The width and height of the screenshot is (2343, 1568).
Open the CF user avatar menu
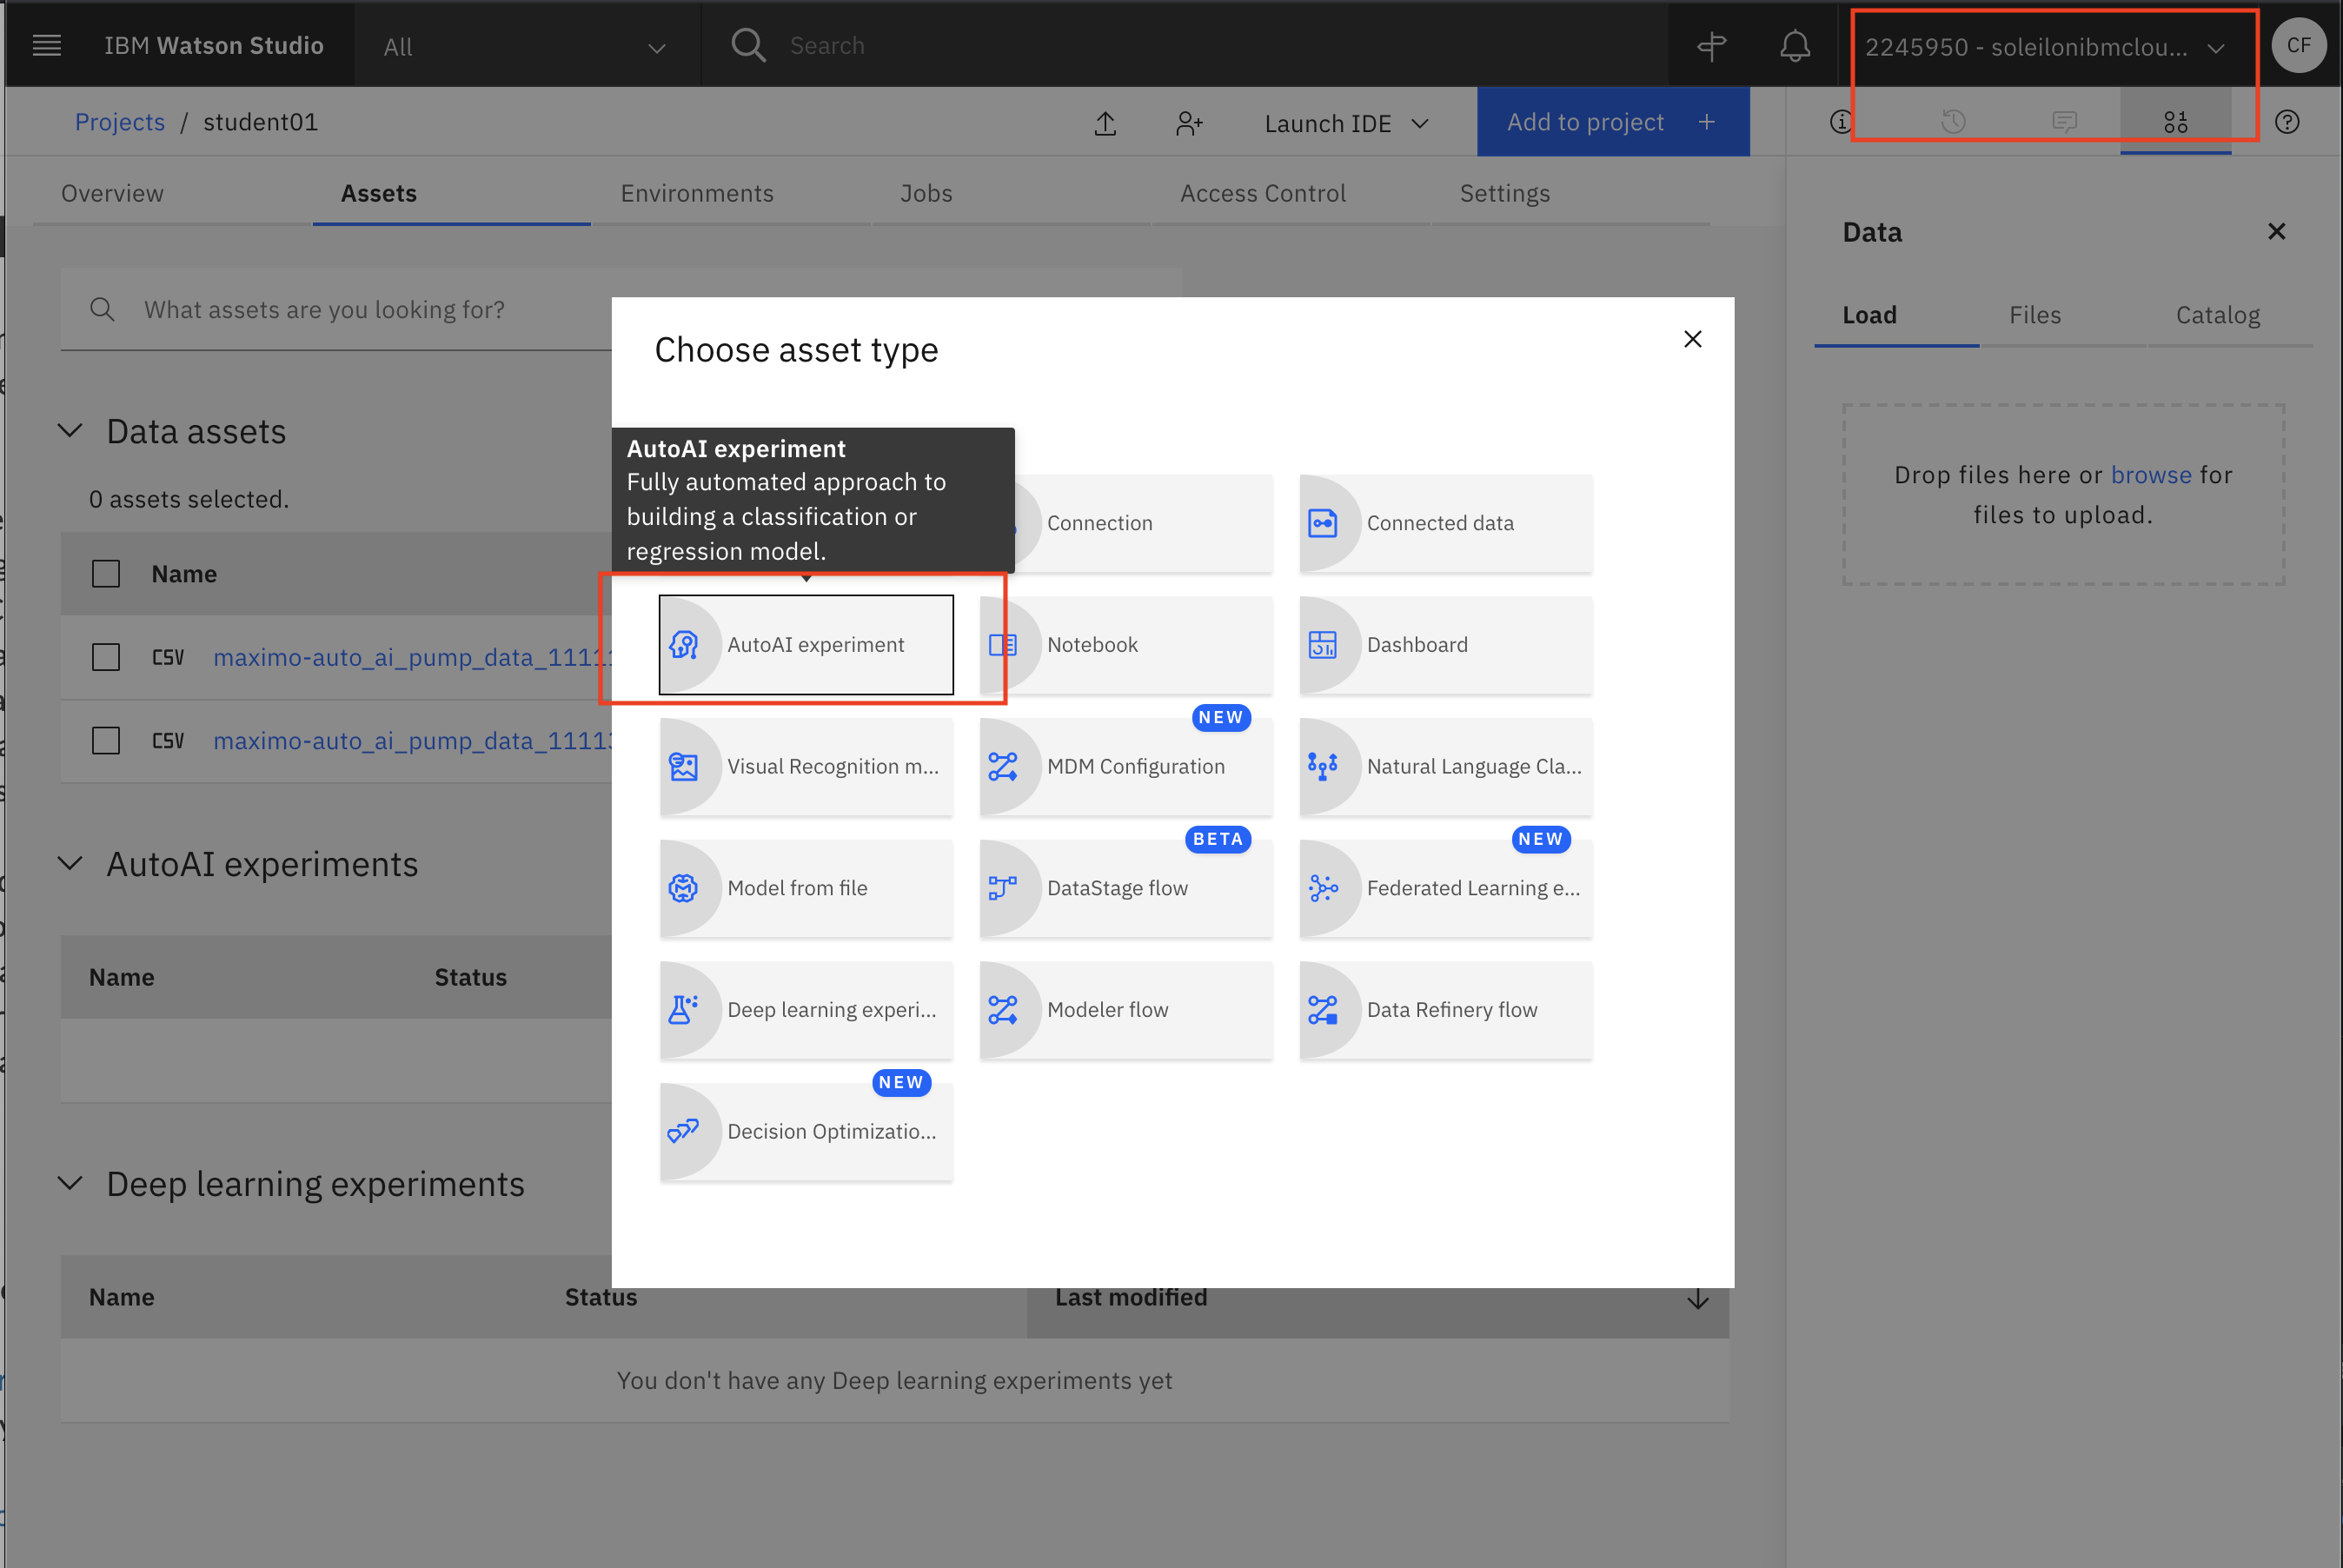(2298, 46)
